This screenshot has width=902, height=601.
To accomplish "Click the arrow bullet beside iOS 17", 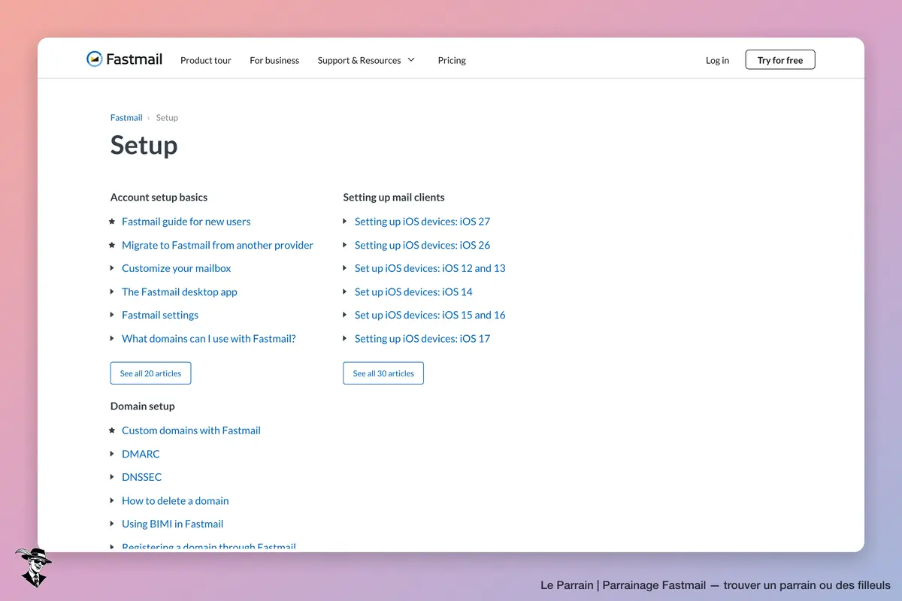I will pos(345,338).
